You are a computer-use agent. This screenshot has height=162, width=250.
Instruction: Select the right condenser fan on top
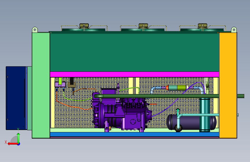click(x=202, y=28)
